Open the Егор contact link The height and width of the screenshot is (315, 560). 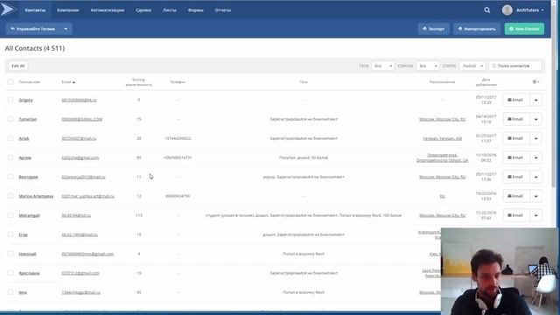point(24,234)
